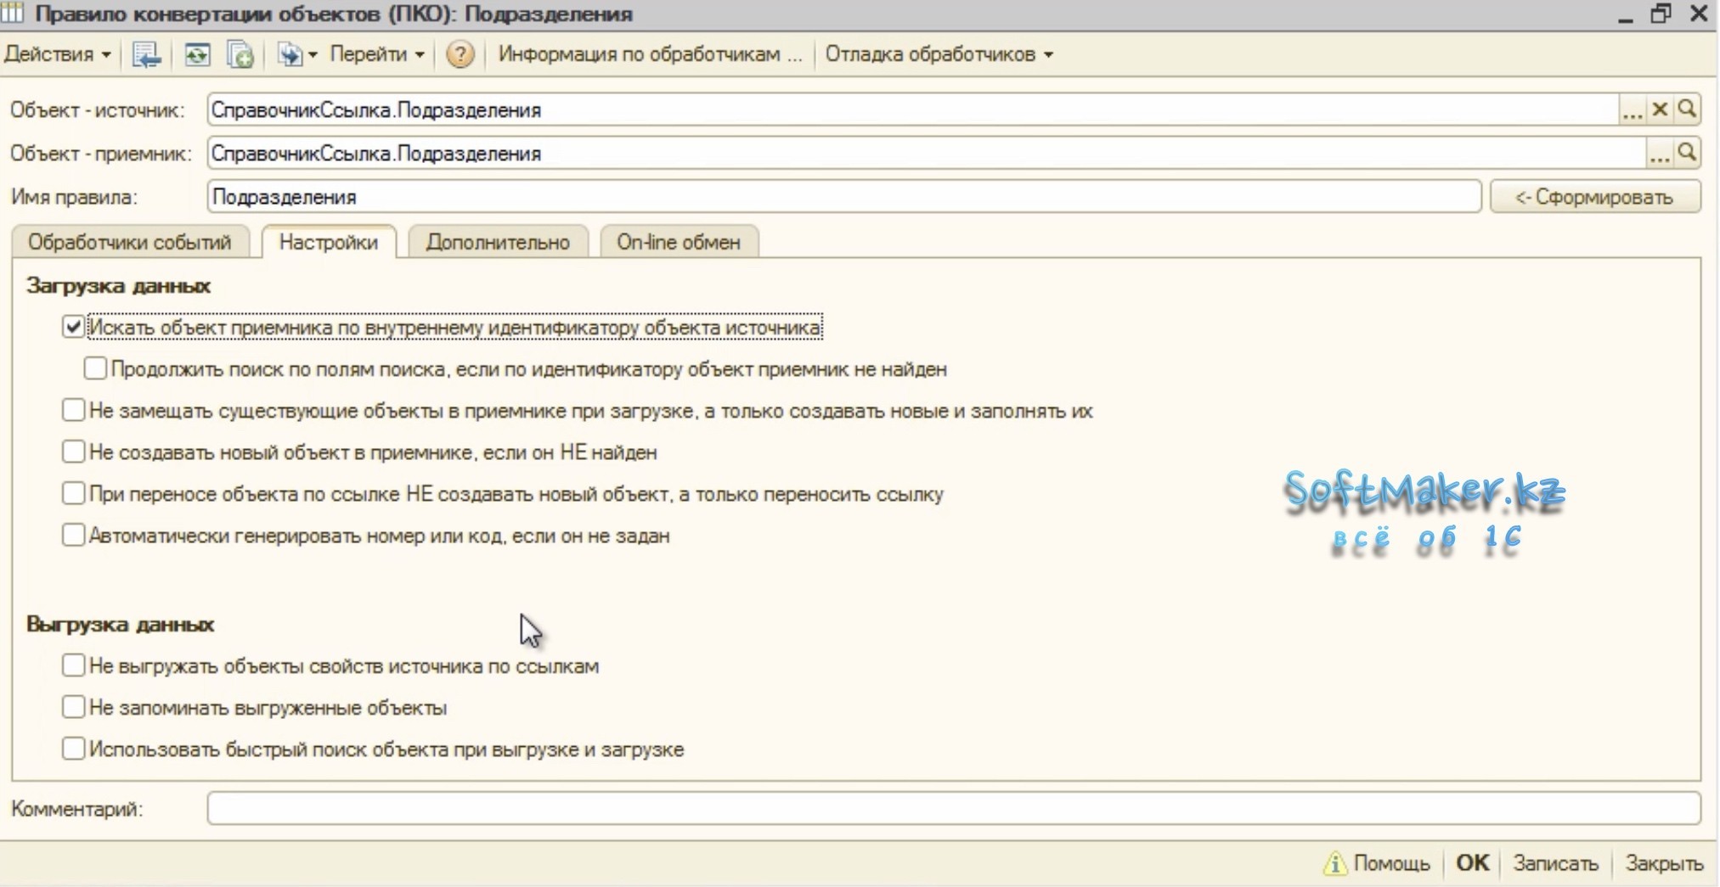Toggle Не замещать существующие объекты checkbox

[x=73, y=410]
